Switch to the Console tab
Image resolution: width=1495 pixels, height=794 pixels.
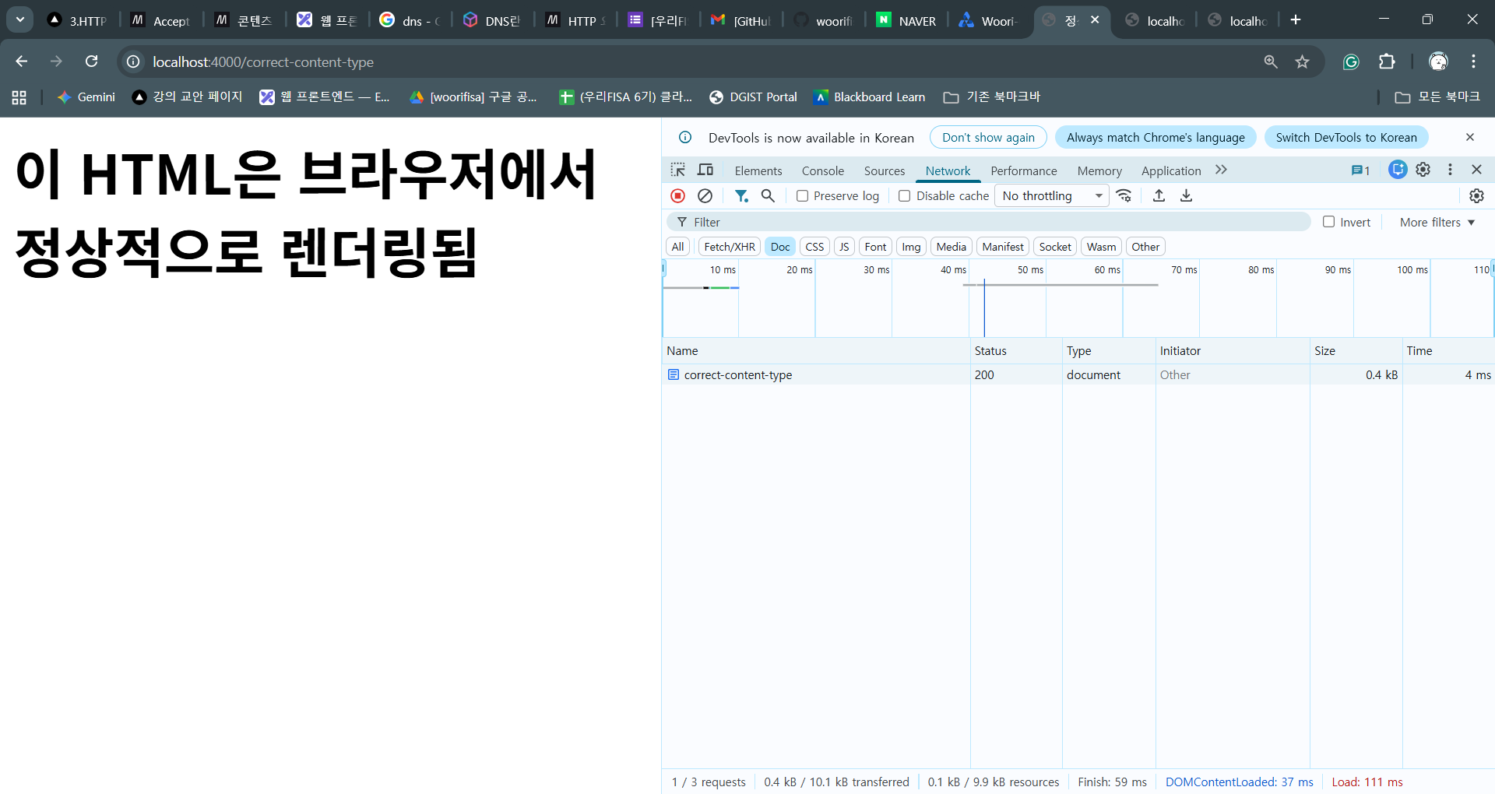click(823, 170)
